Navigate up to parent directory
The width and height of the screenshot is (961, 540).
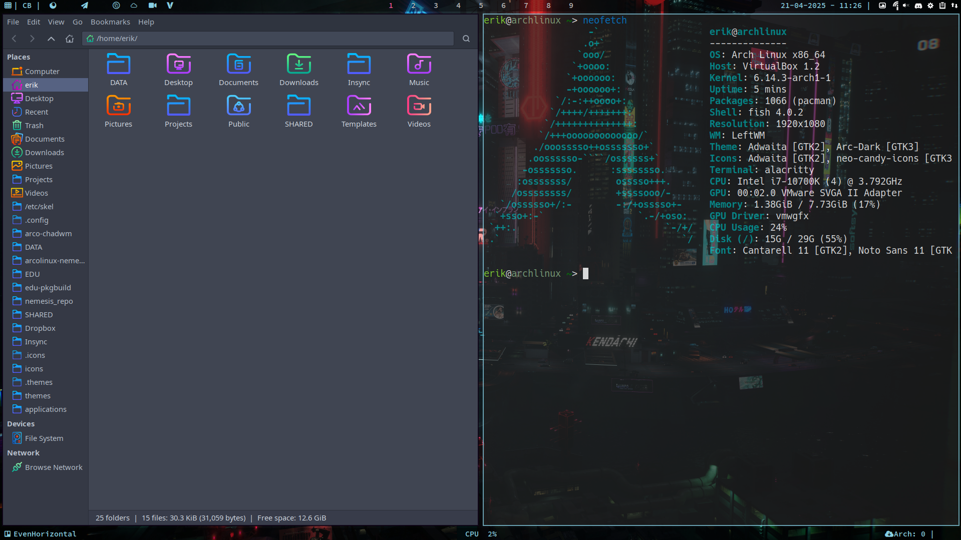tap(51, 39)
